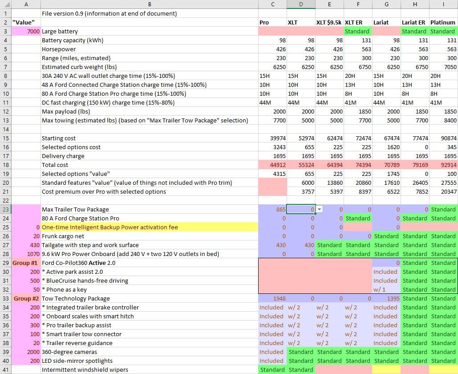
Task: Click the Platinum max towing cell 8400
Action: (x=443, y=120)
